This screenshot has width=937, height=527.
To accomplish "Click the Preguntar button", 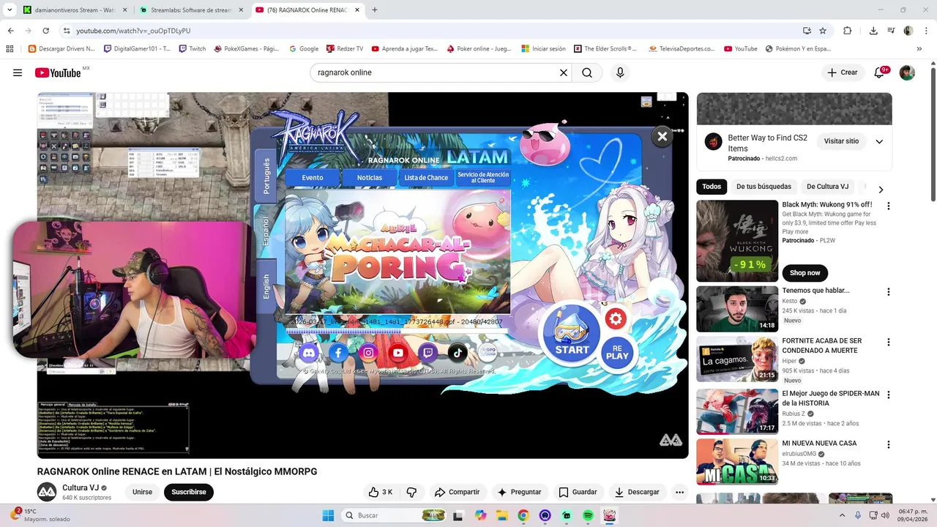I will (519, 492).
